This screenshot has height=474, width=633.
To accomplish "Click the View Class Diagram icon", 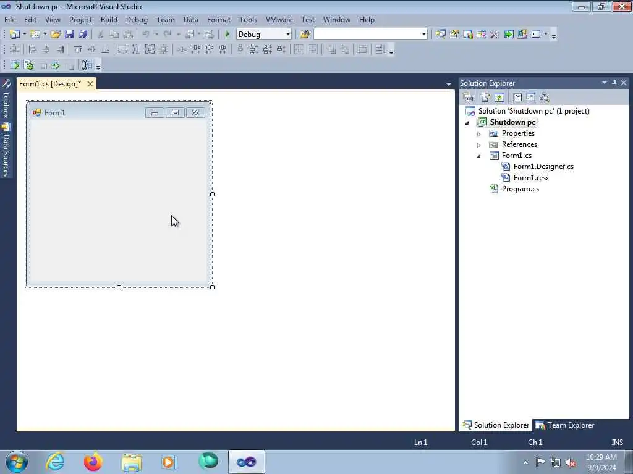I will (544, 97).
